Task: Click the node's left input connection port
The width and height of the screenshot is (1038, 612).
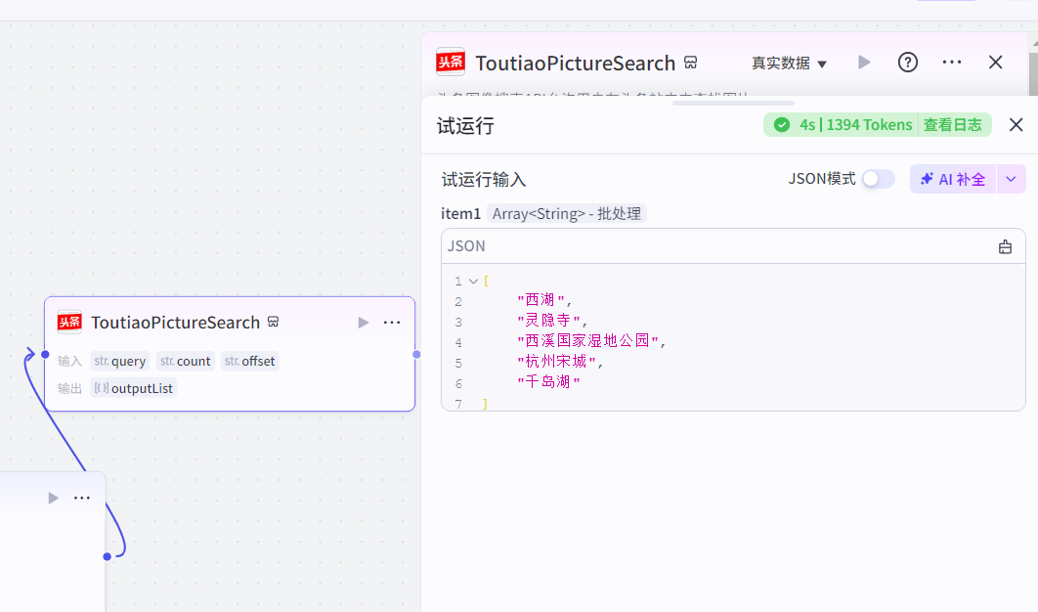Action: (45, 354)
